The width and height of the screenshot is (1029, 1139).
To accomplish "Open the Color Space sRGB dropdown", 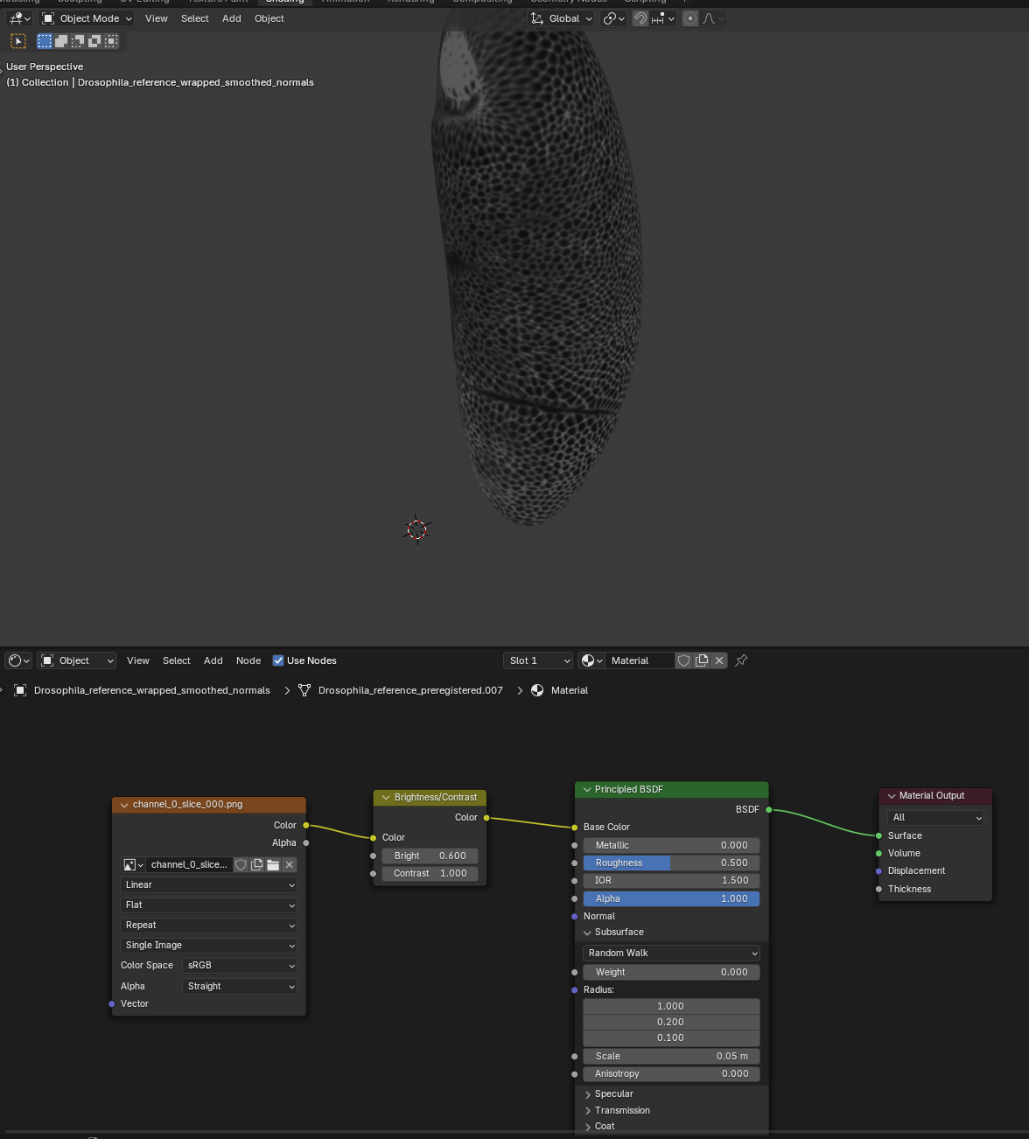I will [240, 965].
